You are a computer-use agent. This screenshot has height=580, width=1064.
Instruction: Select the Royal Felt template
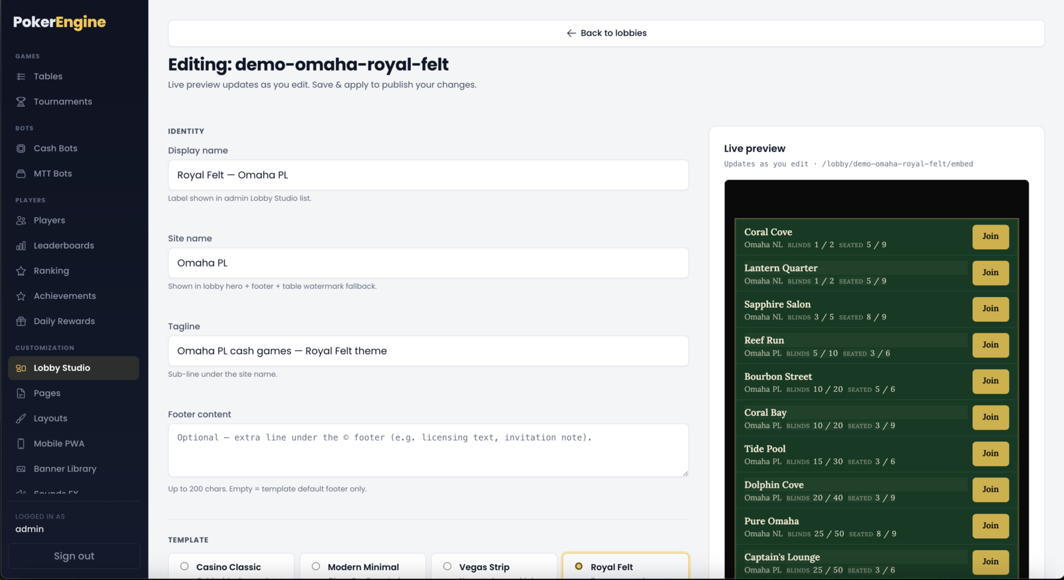pyautogui.click(x=626, y=566)
